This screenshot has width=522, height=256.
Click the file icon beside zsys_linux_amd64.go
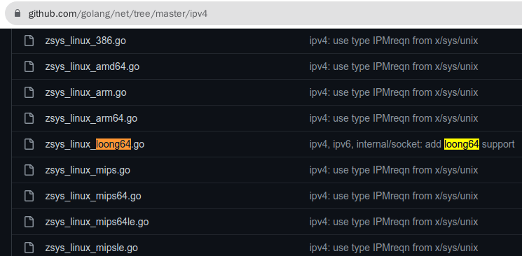pos(29,66)
